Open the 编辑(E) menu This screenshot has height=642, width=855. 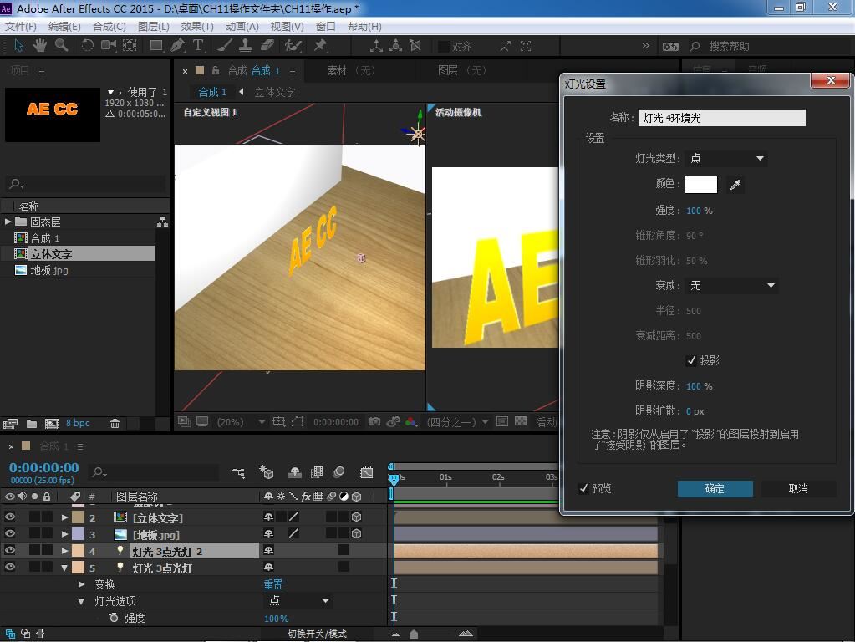coord(64,27)
